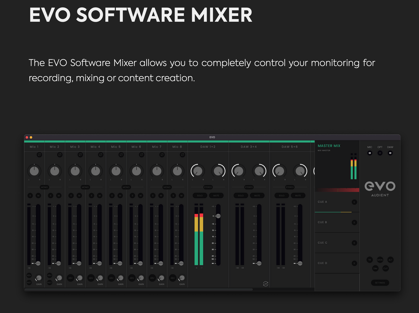This screenshot has width=419, height=313.
Task: Invert phase on the Mic 1 channel
Action: point(39,155)
